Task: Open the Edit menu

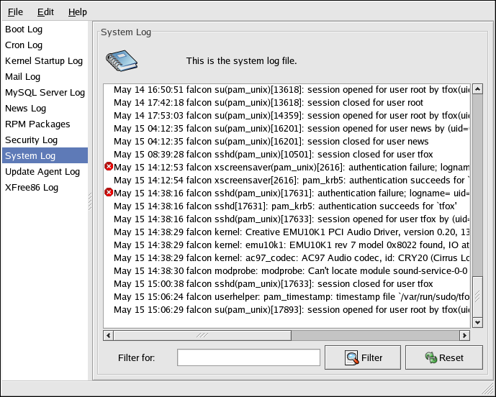Action: 45,12
